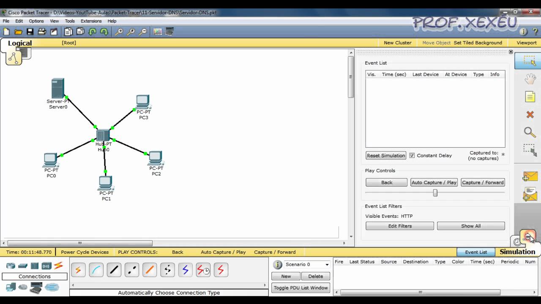Select the Switches device category icon
This screenshot has height=304, width=541.
click(23, 266)
